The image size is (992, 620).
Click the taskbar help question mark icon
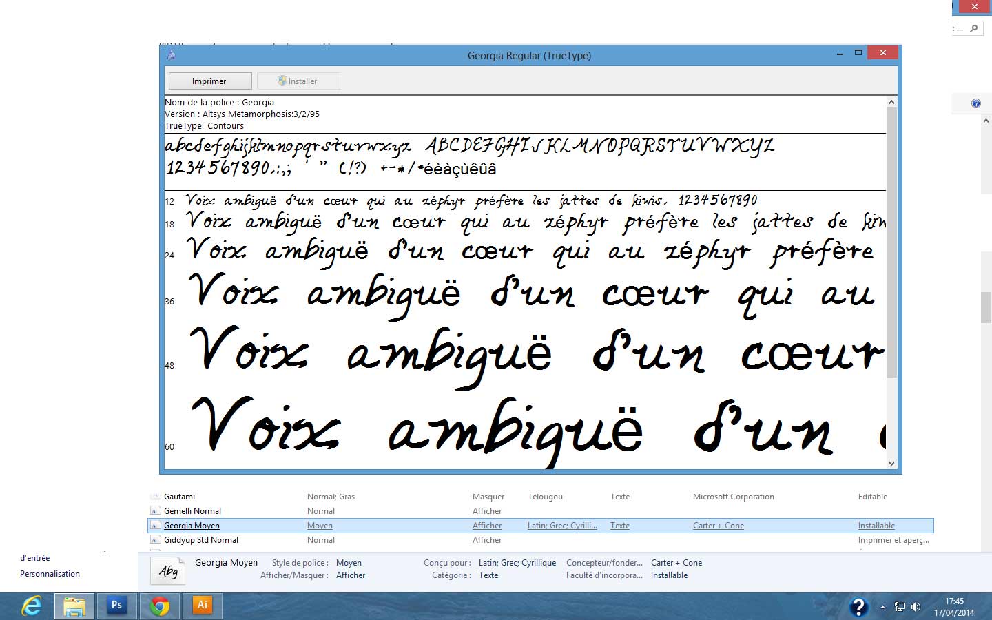[x=858, y=607]
